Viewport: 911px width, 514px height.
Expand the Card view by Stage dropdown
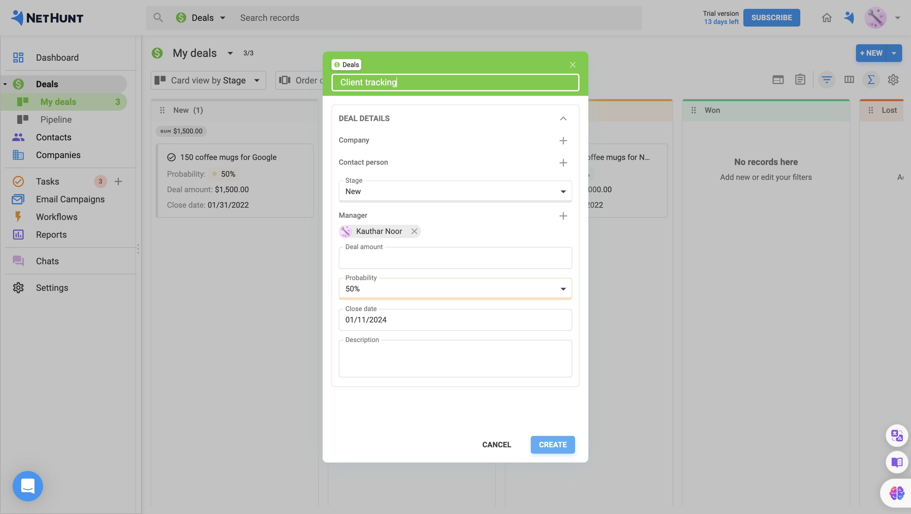(208, 80)
